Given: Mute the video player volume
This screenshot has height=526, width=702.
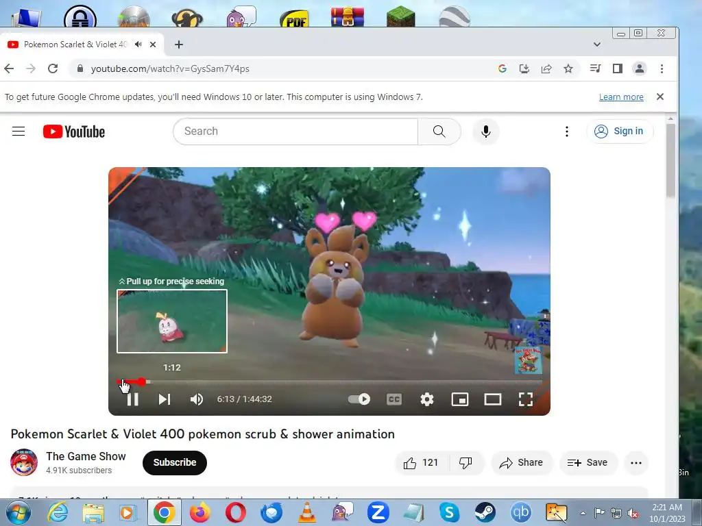Looking at the screenshot, I should coord(197,399).
